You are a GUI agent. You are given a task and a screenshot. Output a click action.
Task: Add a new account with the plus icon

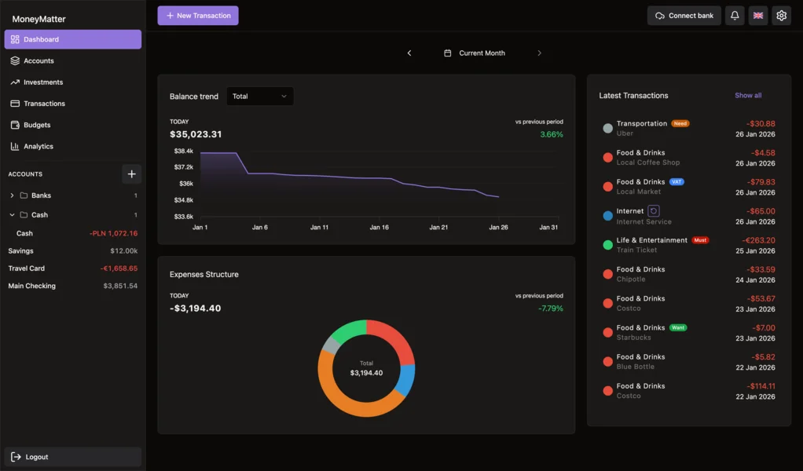[x=131, y=173]
